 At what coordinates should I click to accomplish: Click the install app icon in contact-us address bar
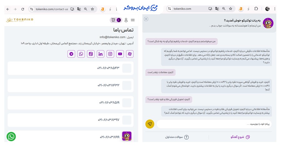click(72, 9)
